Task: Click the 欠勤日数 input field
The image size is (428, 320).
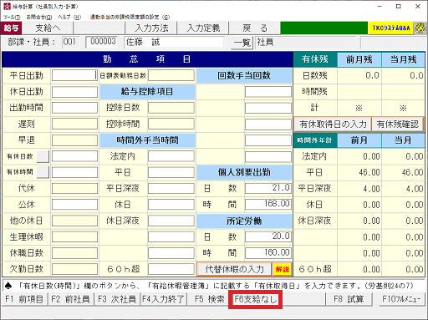Action: [x=74, y=269]
